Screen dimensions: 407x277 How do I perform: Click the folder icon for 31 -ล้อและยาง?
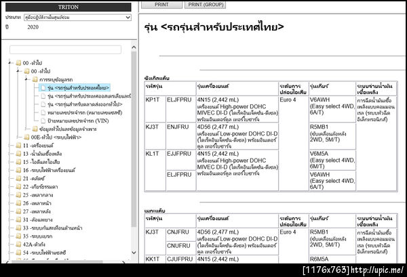[18, 220]
